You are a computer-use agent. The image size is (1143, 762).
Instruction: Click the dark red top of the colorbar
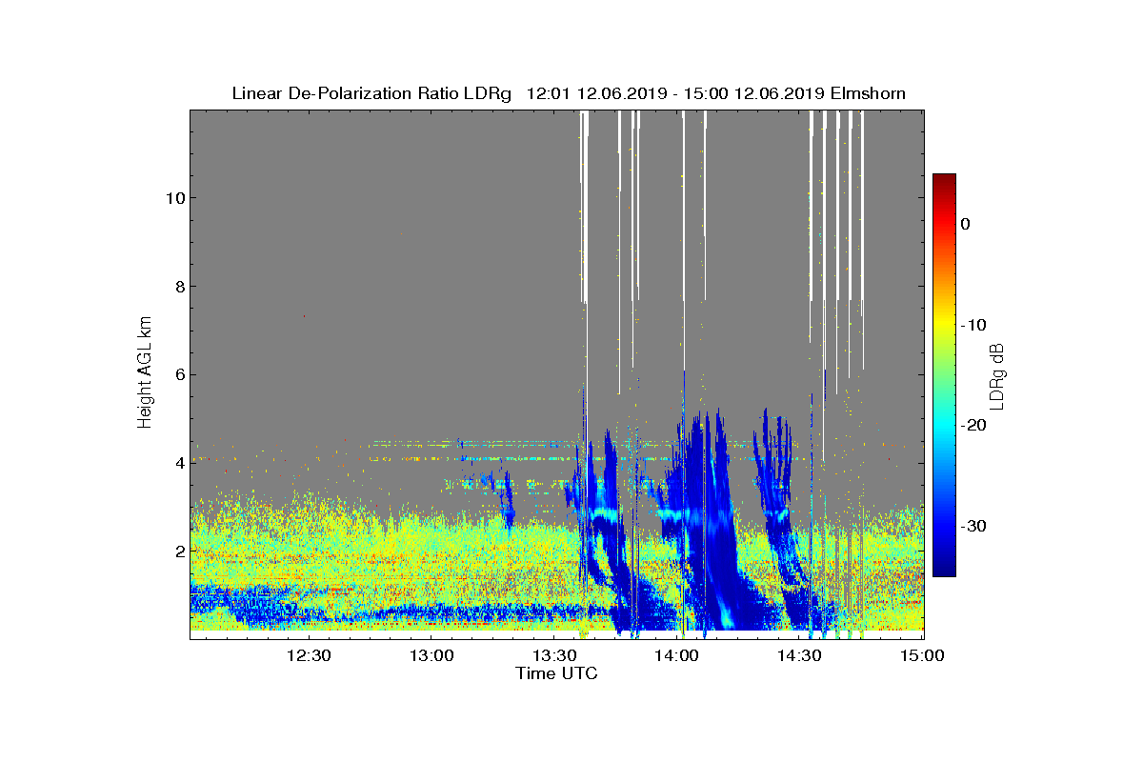(944, 181)
